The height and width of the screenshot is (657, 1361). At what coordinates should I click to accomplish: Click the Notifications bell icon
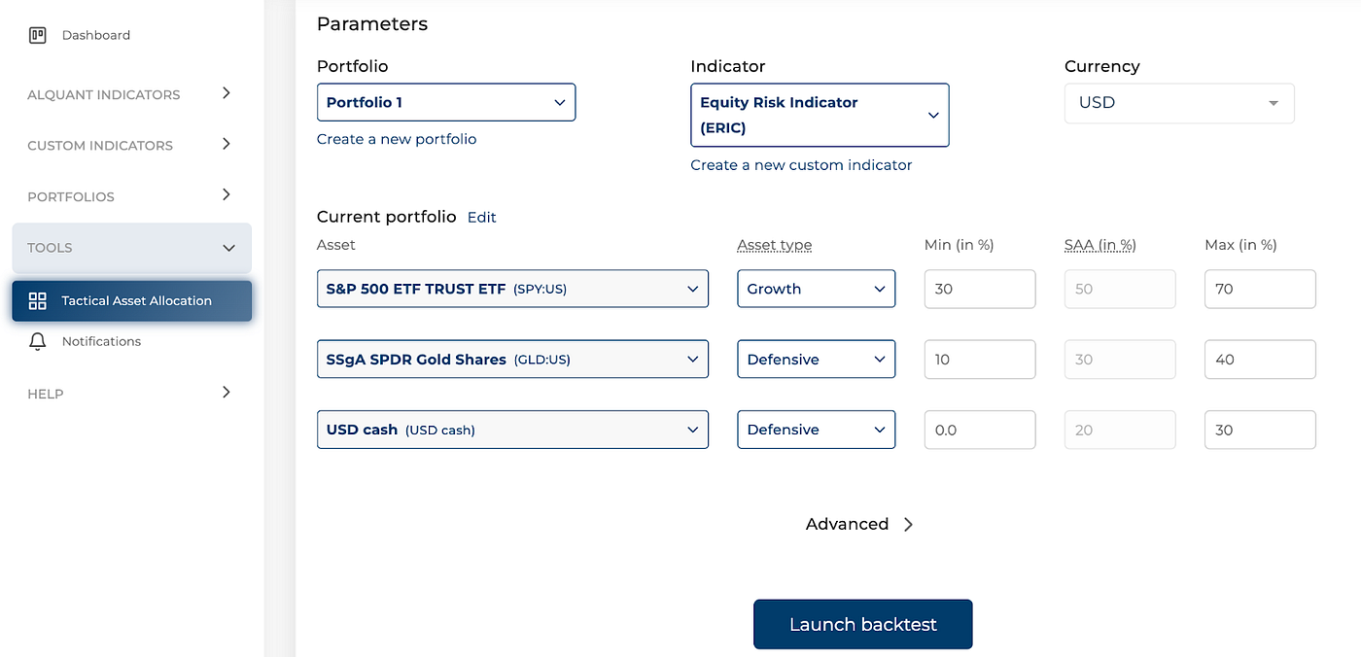[38, 341]
